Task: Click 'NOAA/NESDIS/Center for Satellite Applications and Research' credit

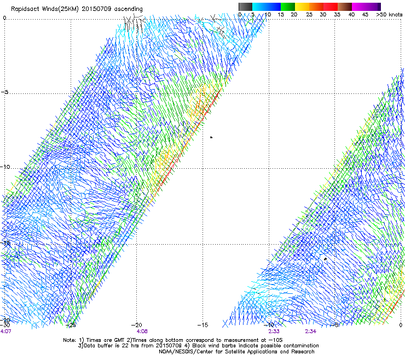Action: point(236,352)
